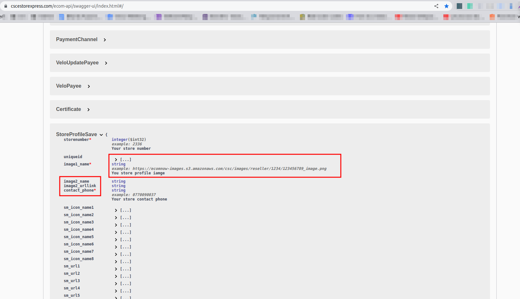
Task: Click the green extension icon top right
Action: tap(470, 6)
